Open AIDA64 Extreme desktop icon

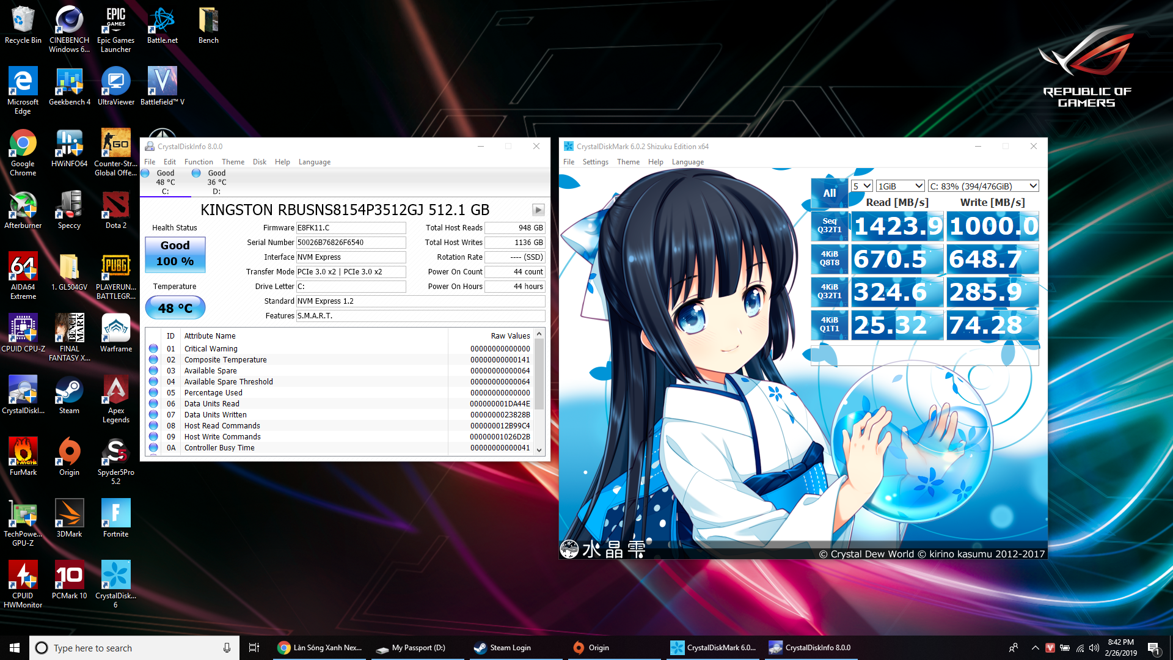[23, 276]
